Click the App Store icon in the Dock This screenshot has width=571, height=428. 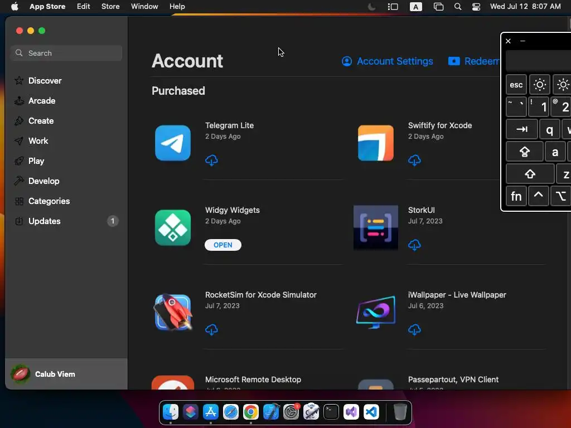[210, 412]
